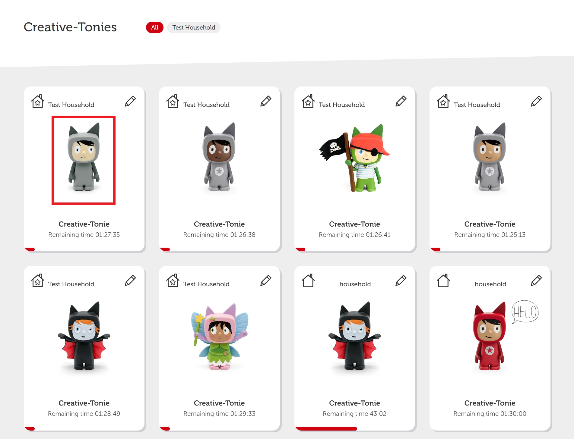Screen dimensions: 574x439
Task: Click the text "Remaining time 01:30:00"
Action: (490, 413)
